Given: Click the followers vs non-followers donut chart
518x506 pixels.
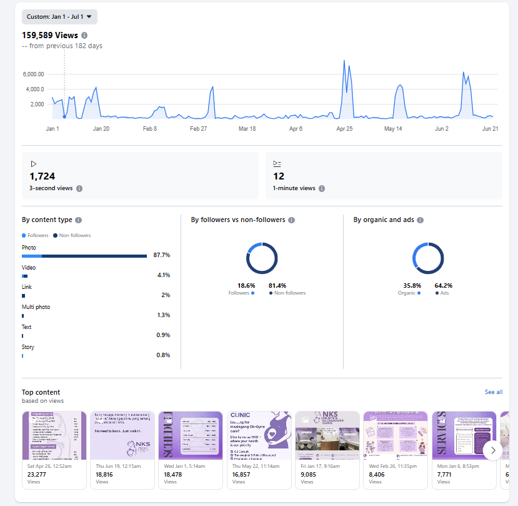Looking at the screenshot, I should click(262, 258).
